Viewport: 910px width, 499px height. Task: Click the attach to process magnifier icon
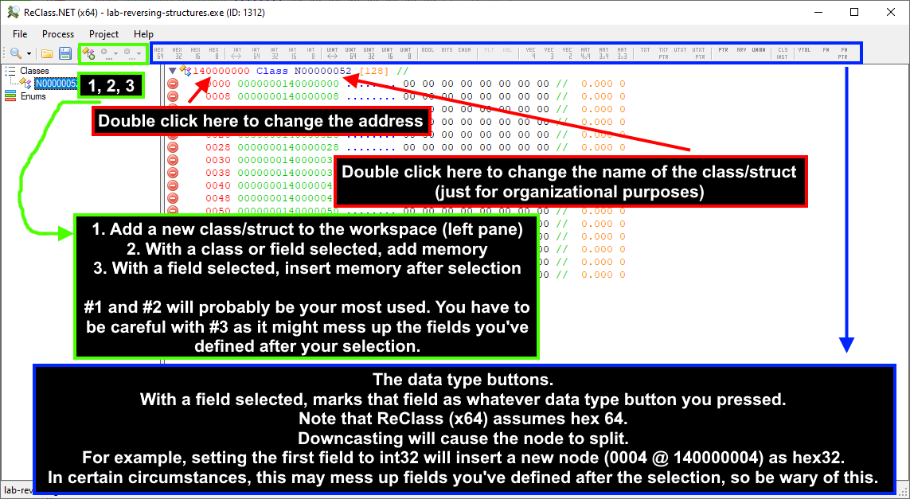16,53
